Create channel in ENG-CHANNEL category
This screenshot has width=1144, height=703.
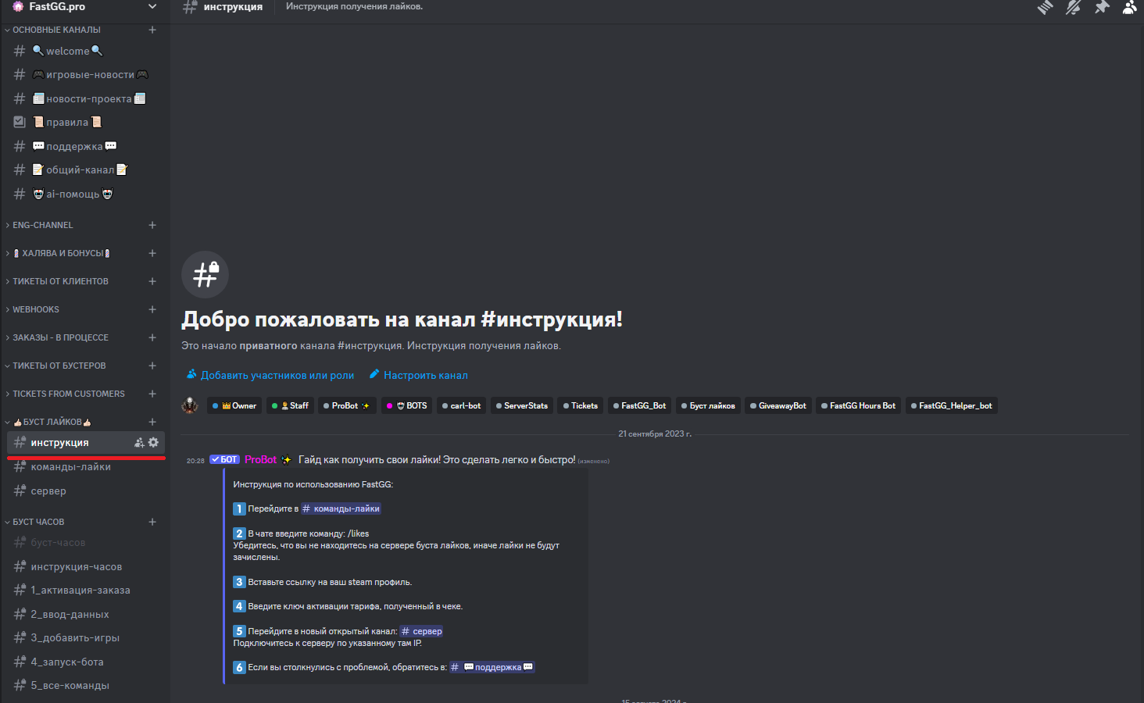152,225
